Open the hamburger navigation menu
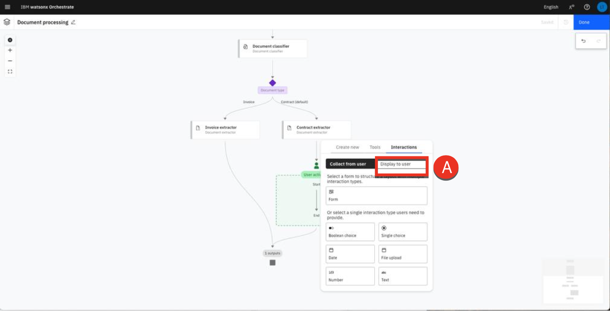The height and width of the screenshot is (311, 610). [7, 7]
